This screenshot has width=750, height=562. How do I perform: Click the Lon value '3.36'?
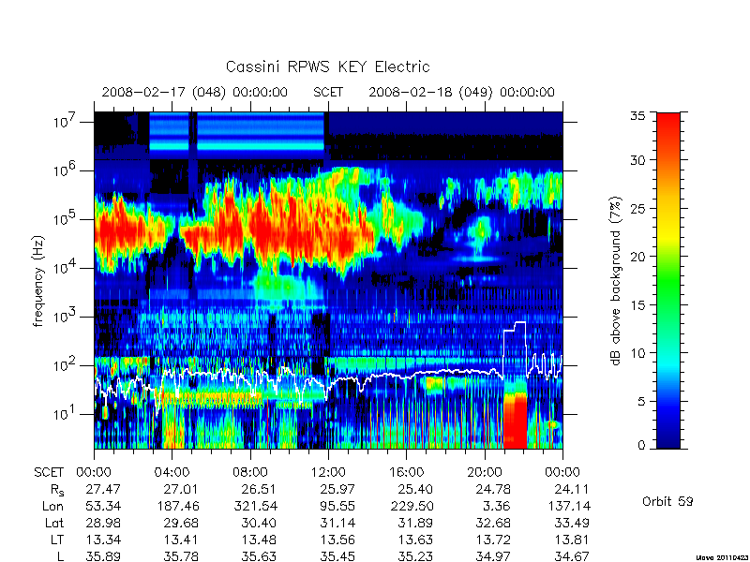click(x=497, y=506)
